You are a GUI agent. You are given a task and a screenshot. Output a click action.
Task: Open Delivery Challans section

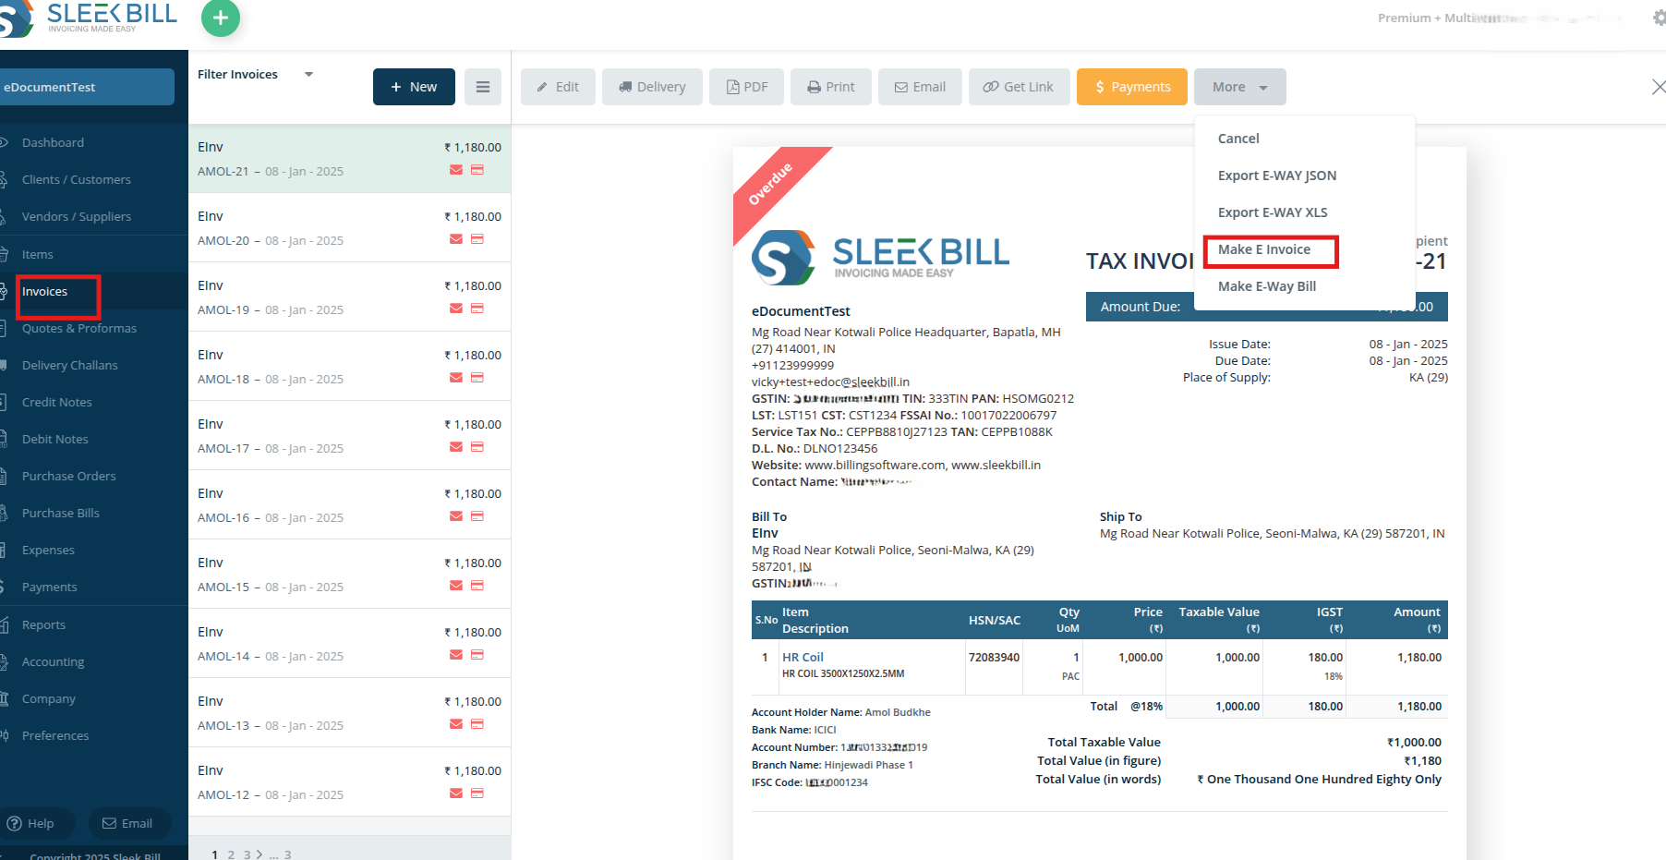(x=70, y=365)
